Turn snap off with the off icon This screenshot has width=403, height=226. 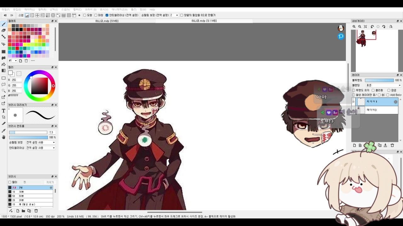coord(27,15)
